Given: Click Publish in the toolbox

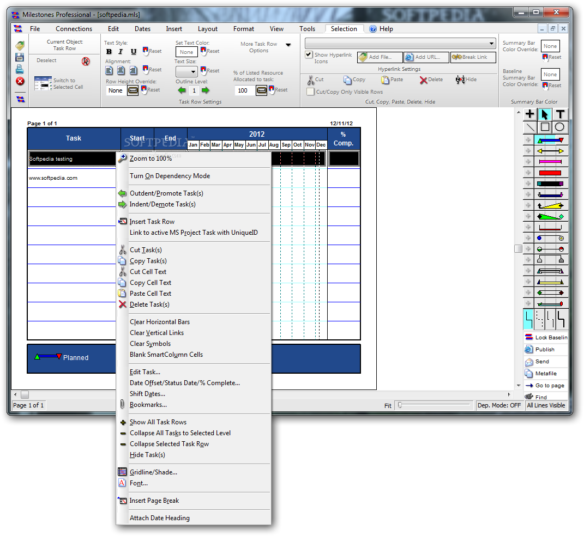Looking at the screenshot, I should tap(546, 350).
